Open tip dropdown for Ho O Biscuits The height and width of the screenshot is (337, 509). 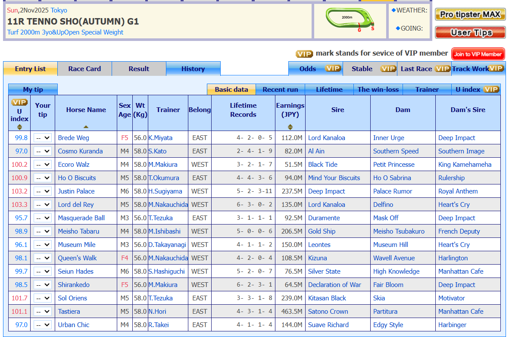(x=43, y=178)
